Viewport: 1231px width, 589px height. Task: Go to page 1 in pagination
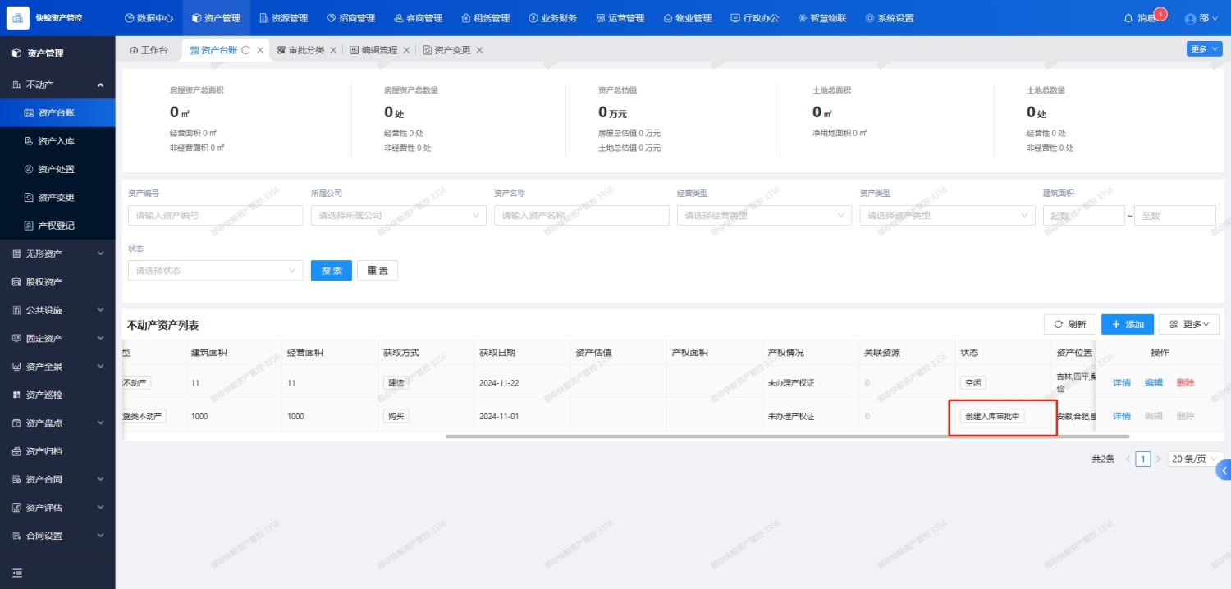click(1143, 459)
